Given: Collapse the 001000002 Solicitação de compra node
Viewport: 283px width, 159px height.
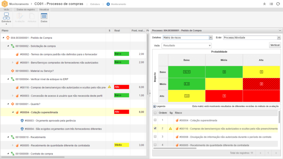Looking at the screenshot, I should tap(8, 46).
